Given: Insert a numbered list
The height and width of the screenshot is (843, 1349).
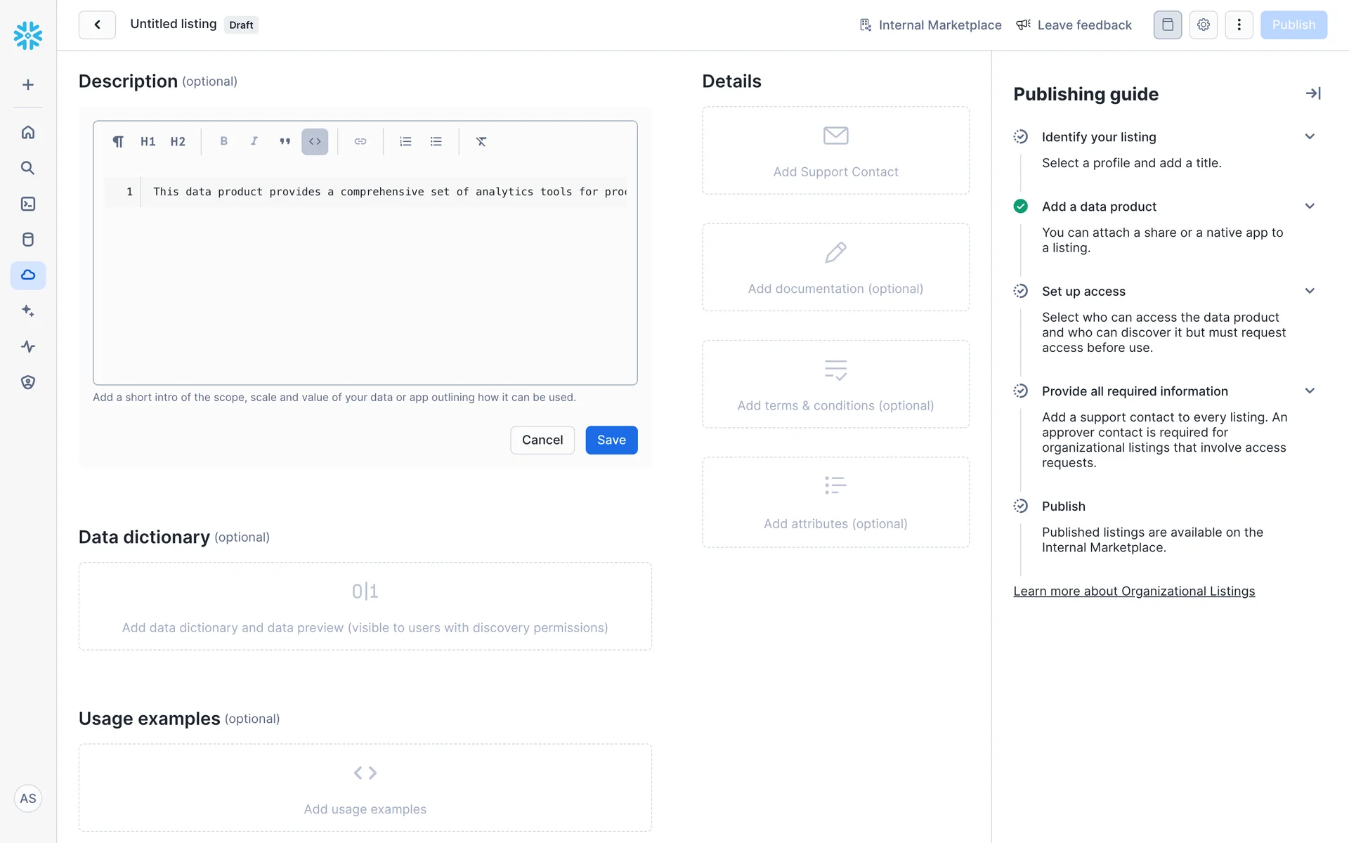Looking at the screenshot, I should point(405,141).
